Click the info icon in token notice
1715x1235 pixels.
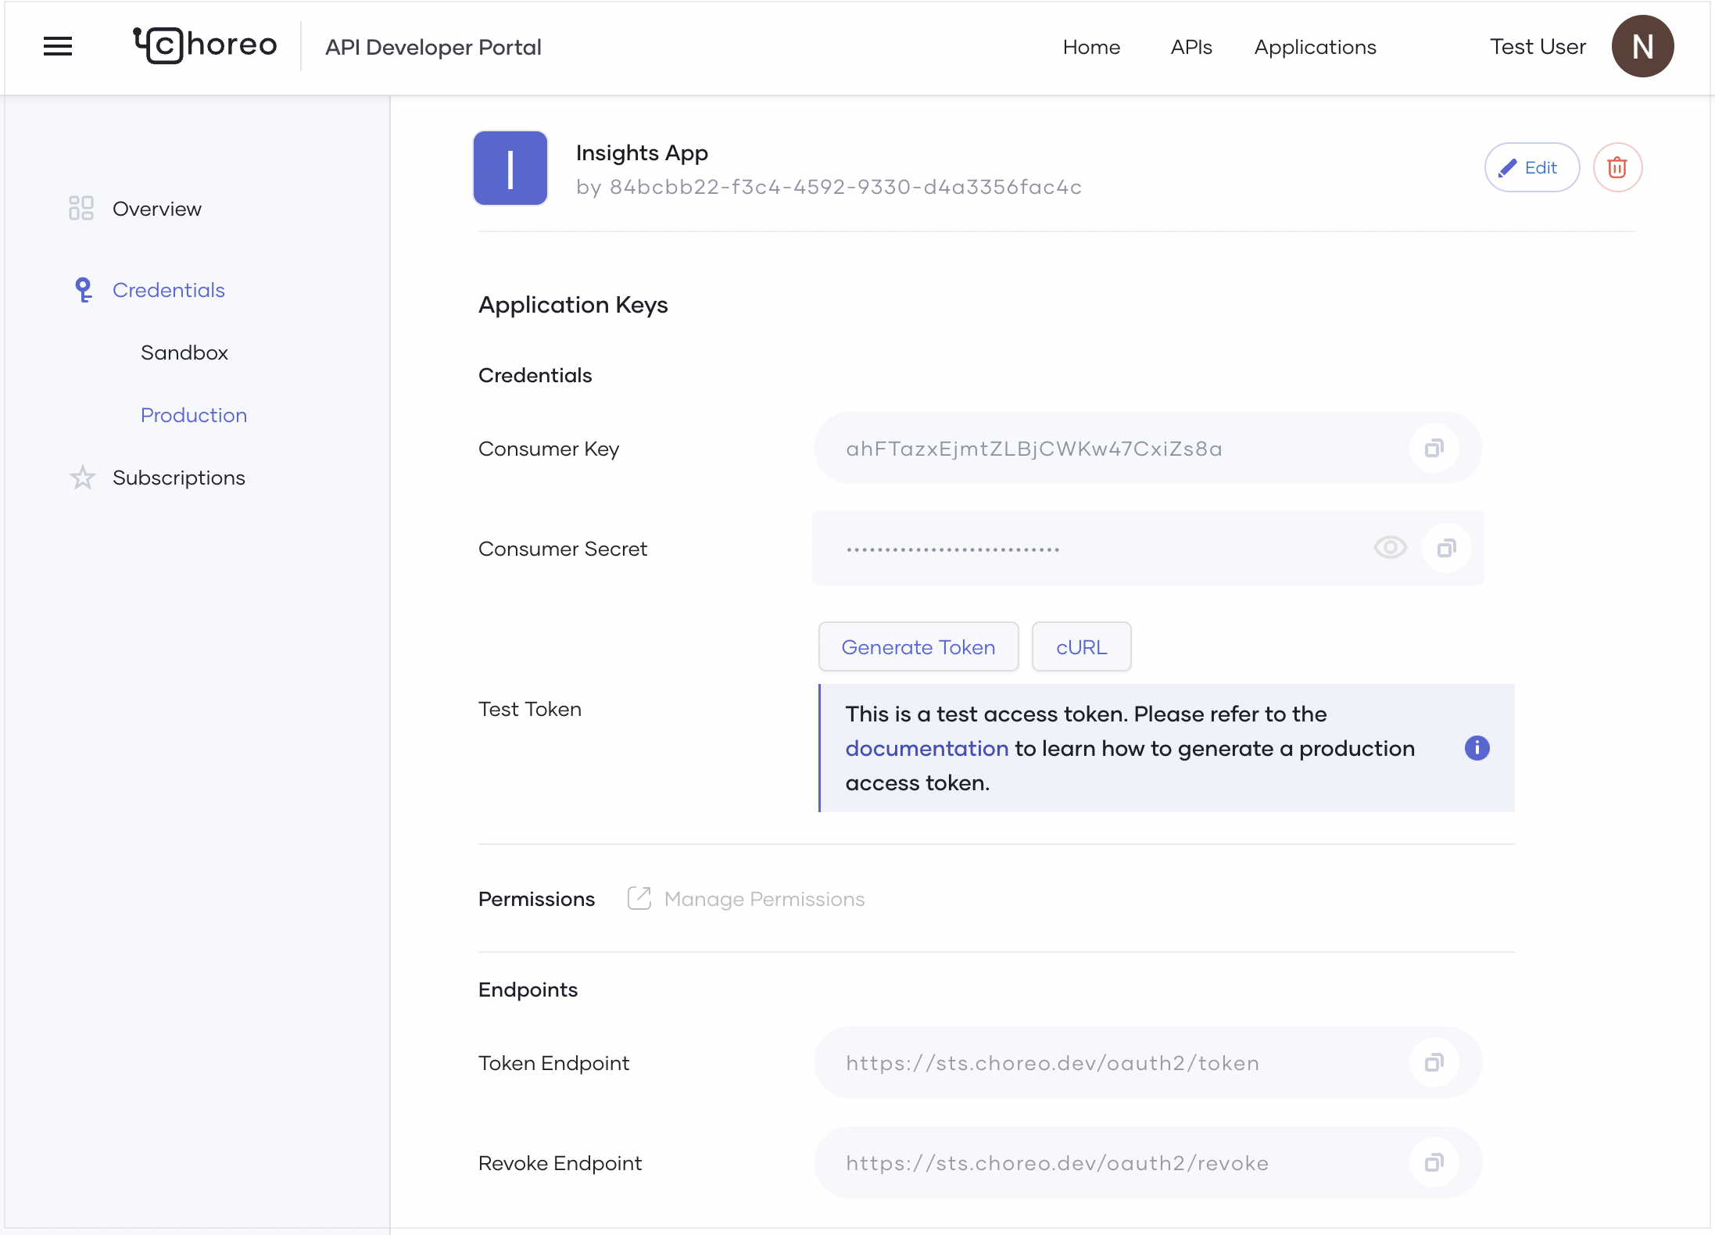(1477, 748)
